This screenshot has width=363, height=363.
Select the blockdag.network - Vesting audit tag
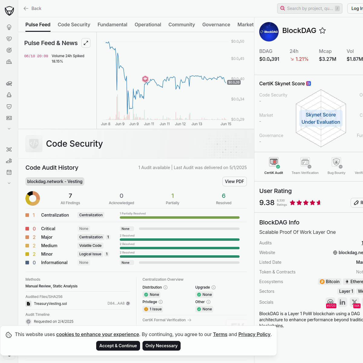55,181
